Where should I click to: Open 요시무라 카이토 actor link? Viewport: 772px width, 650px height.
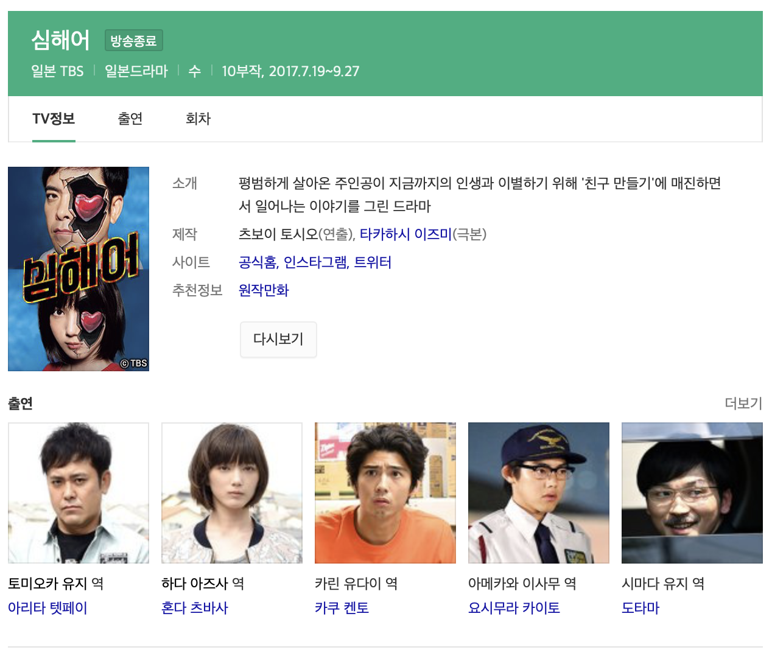click(514, 608)
